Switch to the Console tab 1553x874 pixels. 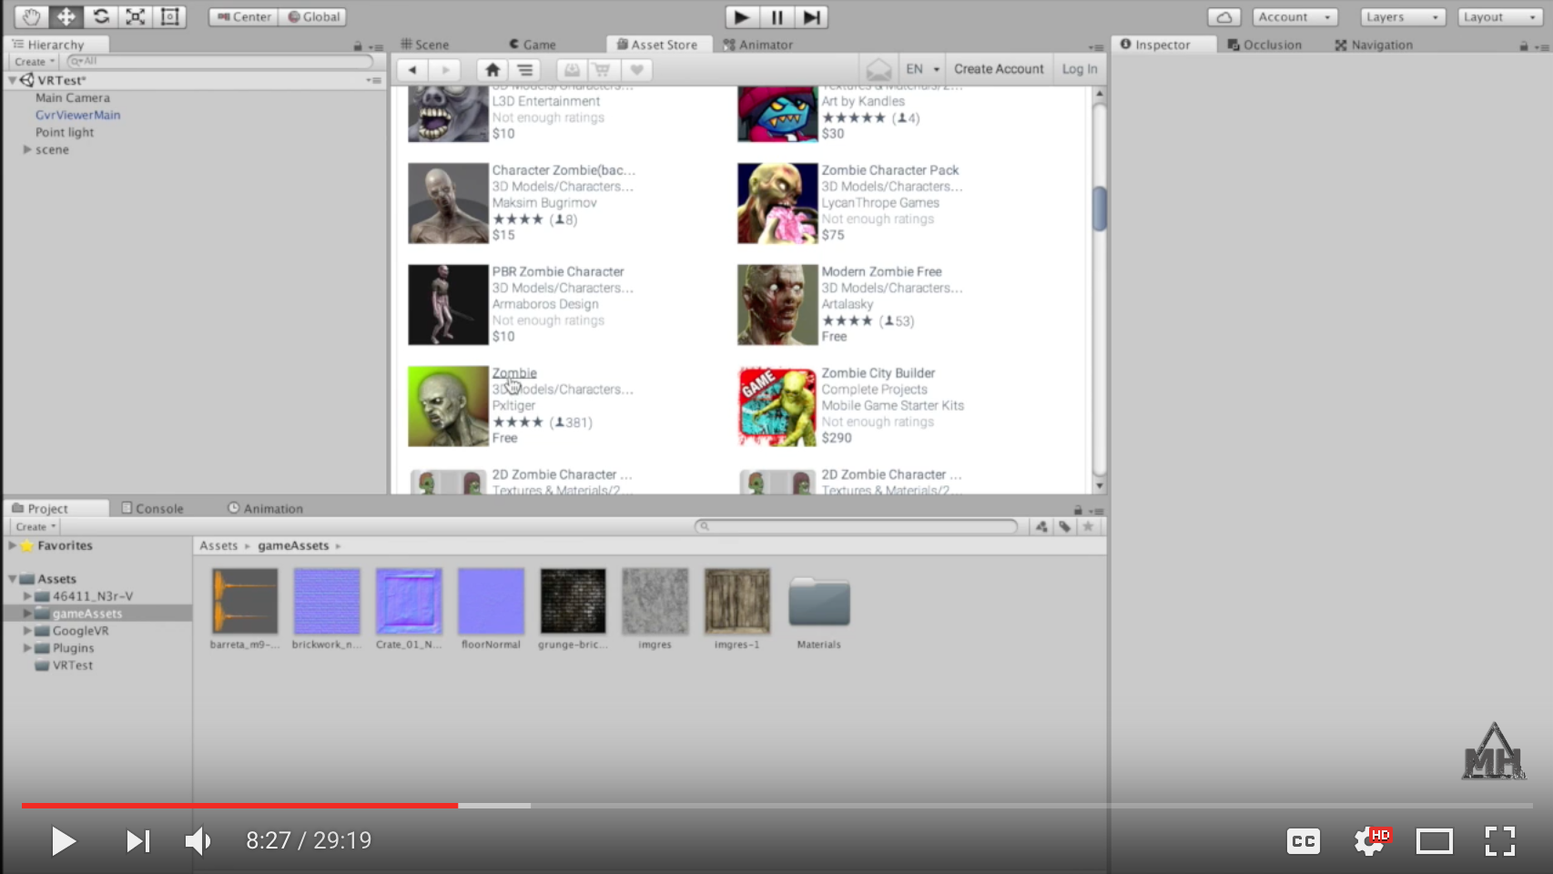(152, 508)
